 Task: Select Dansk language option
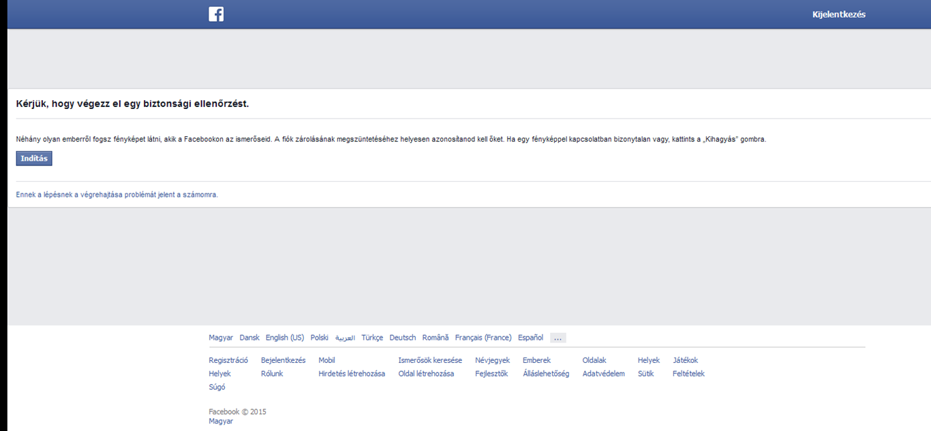249,338
